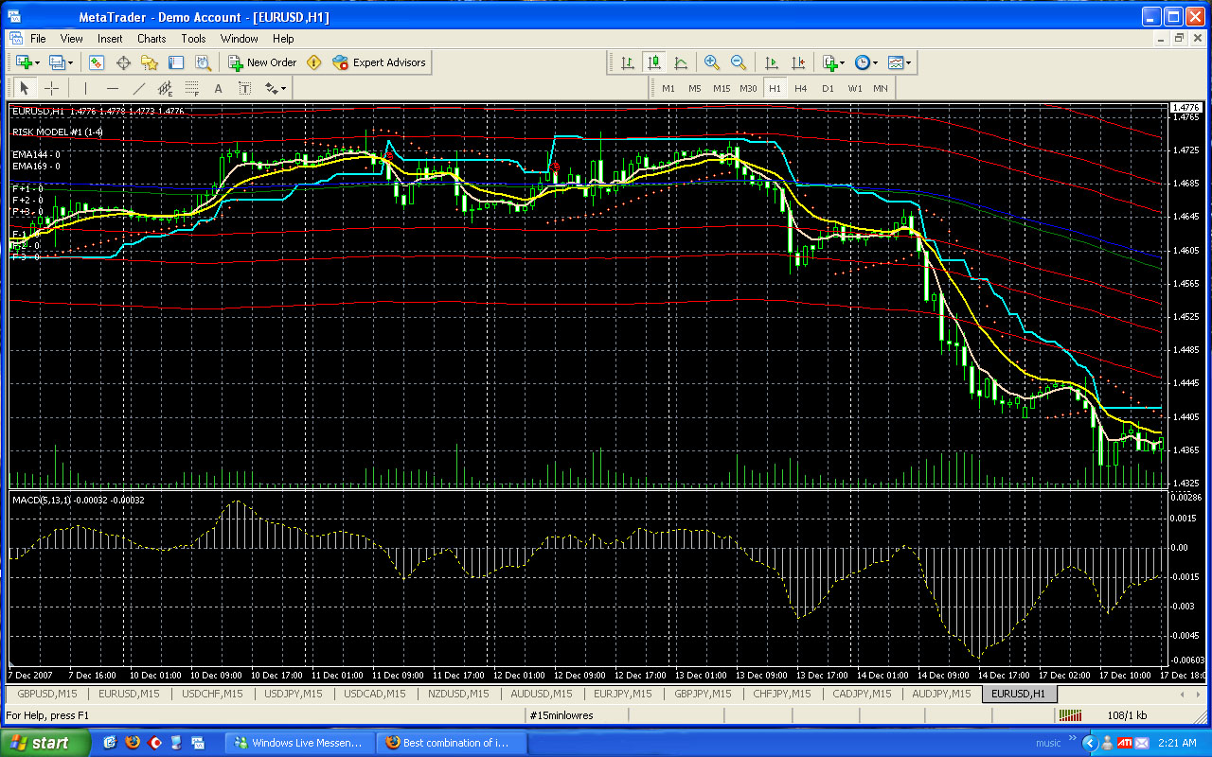Enable Expert Advisors button

tap(380, 62)
